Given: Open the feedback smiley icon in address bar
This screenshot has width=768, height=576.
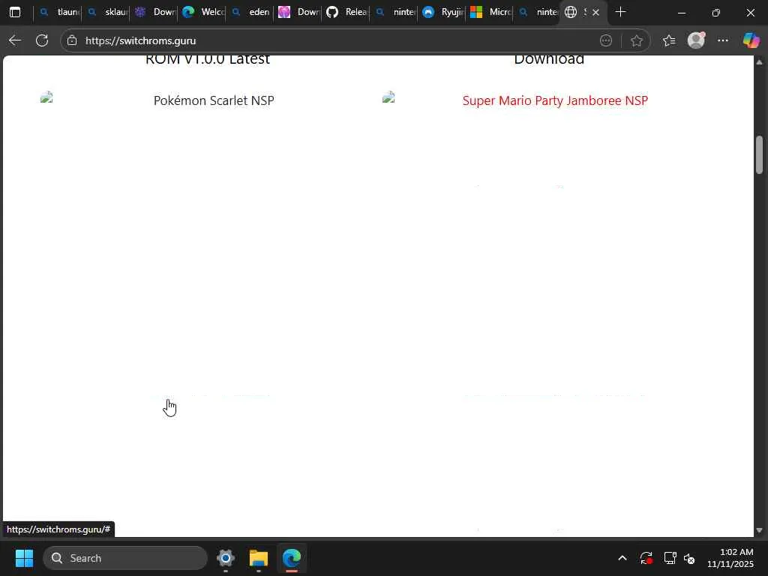Looking at the screenshot, I should tap(606, 40).
